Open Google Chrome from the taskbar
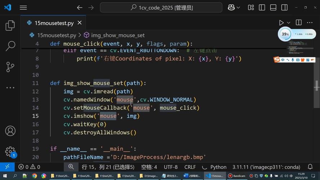The image size is (320, 180). (35, 176)
